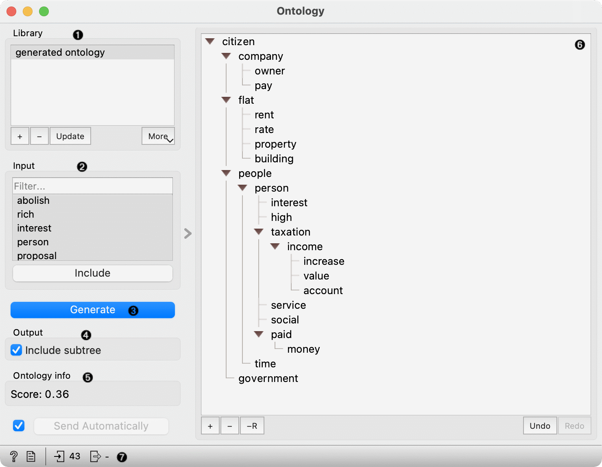The image size is (602, 467).
Task: Click the Filter input field
Action: click(x=92, y=186)
